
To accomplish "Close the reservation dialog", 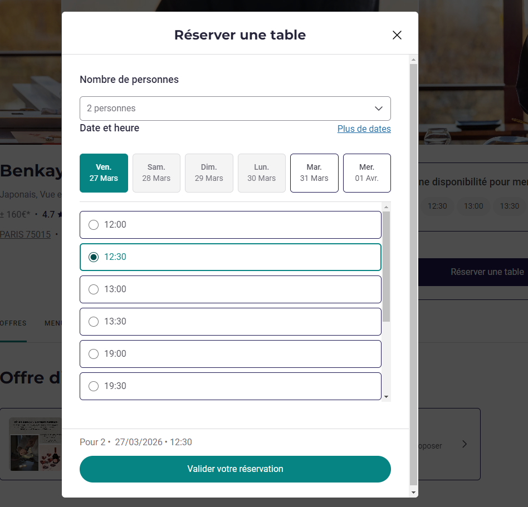I will click(x=397, y=35).
